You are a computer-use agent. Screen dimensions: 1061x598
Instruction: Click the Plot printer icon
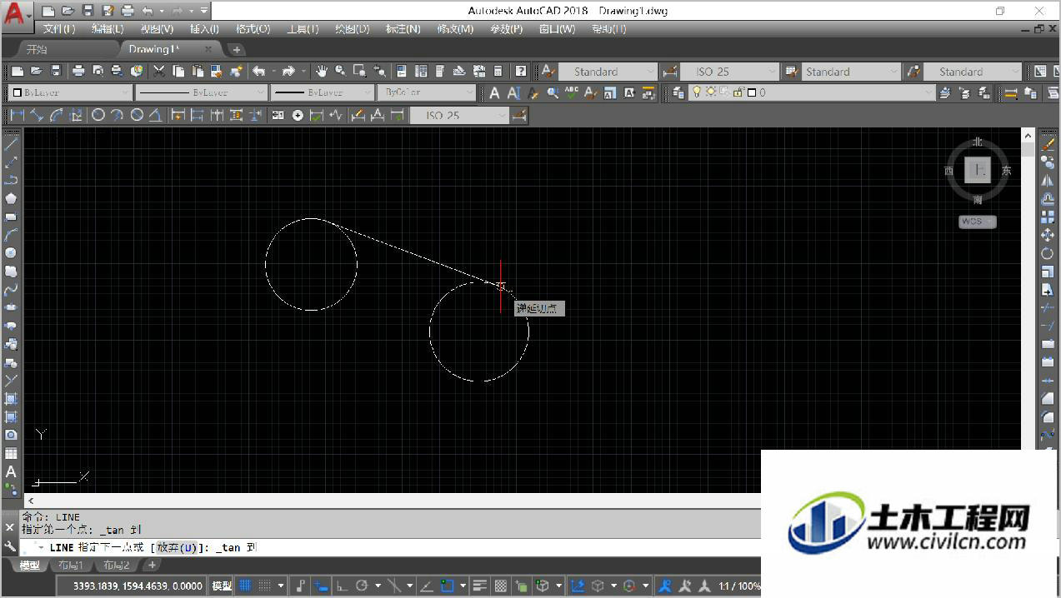point(78,72)
